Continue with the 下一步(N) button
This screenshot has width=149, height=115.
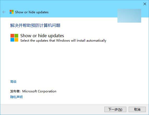(x=115, y=110)
